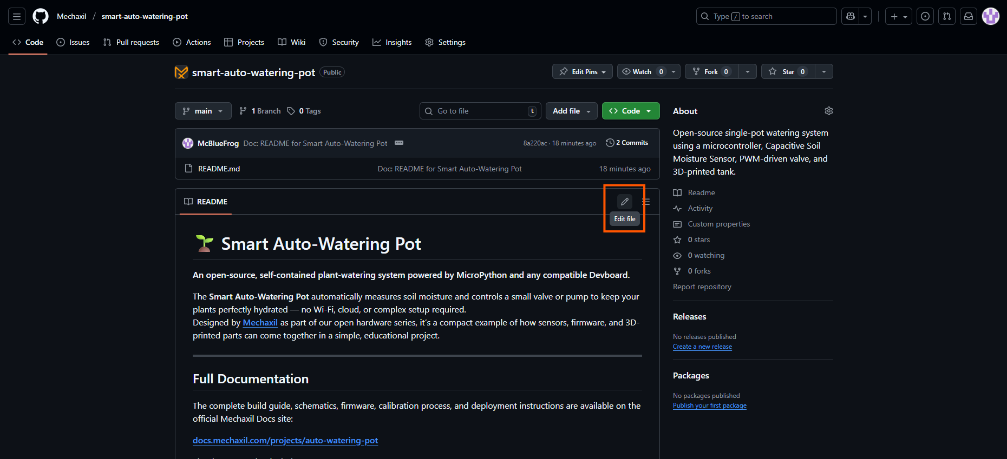Switch to the Pull requests tab
This screenshot has height=459, width=1007.
coord(131,42)
